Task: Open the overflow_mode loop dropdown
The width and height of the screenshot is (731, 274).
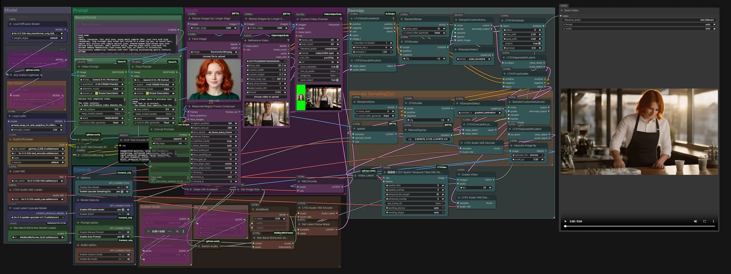Action: click(x=214, y=141)
